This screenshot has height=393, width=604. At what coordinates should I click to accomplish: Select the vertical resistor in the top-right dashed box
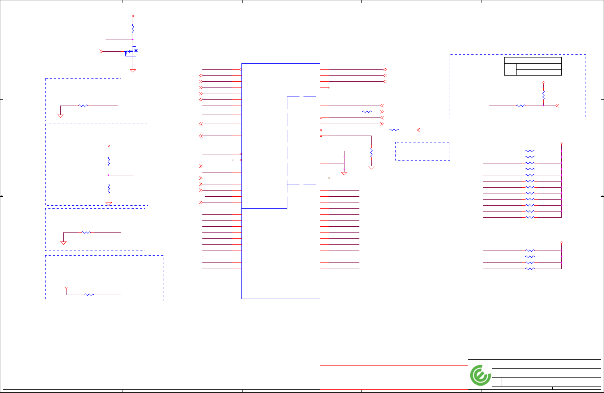543,95
